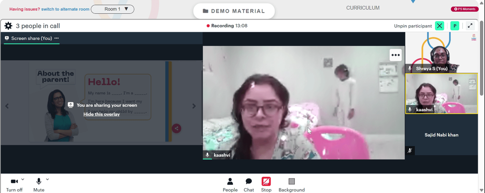This screenshot has width=485, height=193.
Task: Open the Room 1 dropdown
Action: (113, 9)
